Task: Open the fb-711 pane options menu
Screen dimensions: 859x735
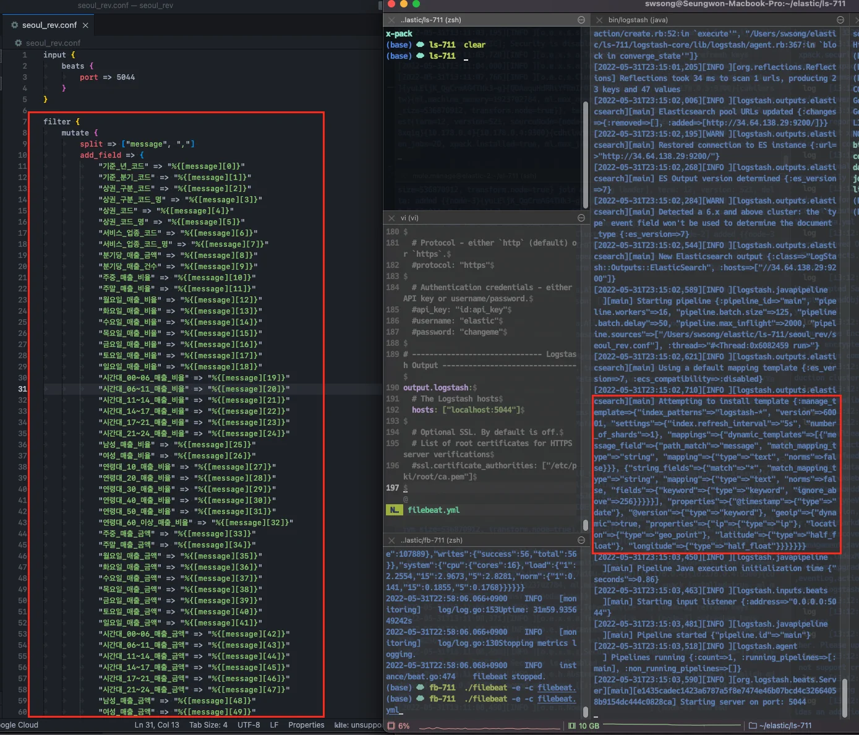Action: 581,540
